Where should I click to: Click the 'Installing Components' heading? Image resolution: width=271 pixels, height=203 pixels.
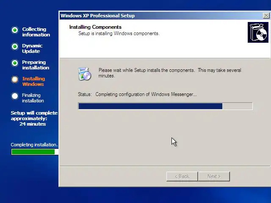coord(95,27)
